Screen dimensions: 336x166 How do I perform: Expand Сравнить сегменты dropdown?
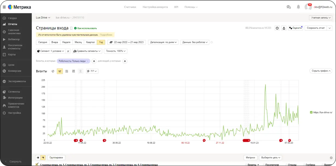(x=87, y=51)
